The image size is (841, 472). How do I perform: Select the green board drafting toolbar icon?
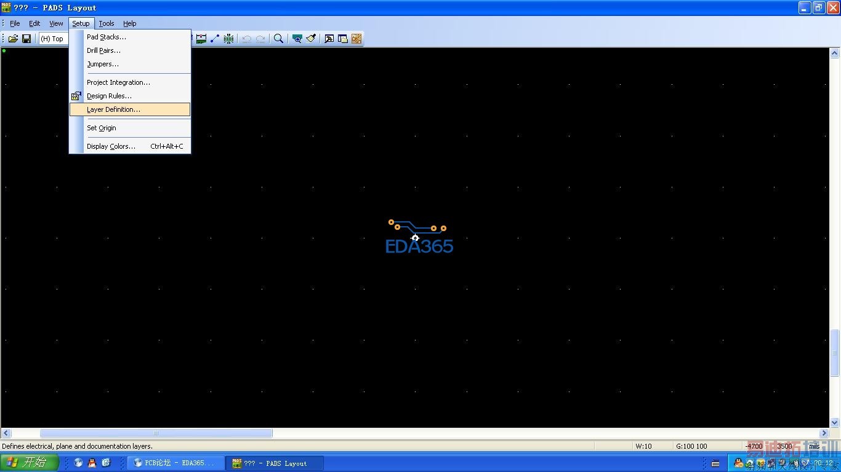(201, 39)
